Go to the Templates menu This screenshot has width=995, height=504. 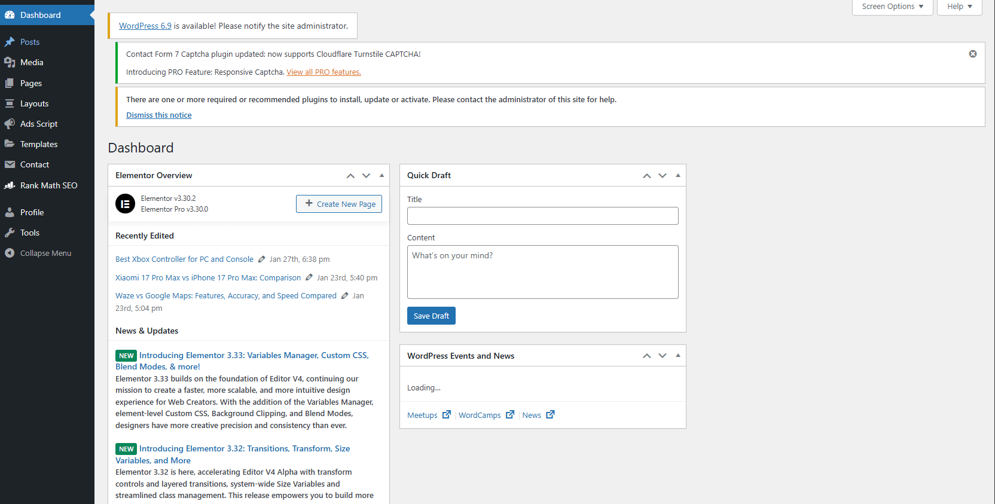coord(38,144)
